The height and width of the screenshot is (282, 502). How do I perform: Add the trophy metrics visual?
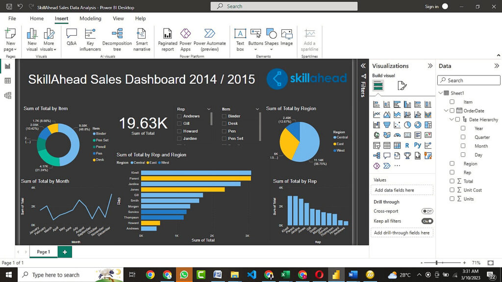(x=407, y=156)
